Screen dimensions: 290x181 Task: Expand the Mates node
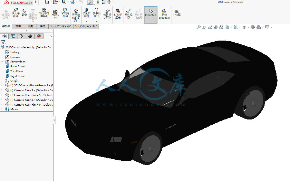click(2, 109)
